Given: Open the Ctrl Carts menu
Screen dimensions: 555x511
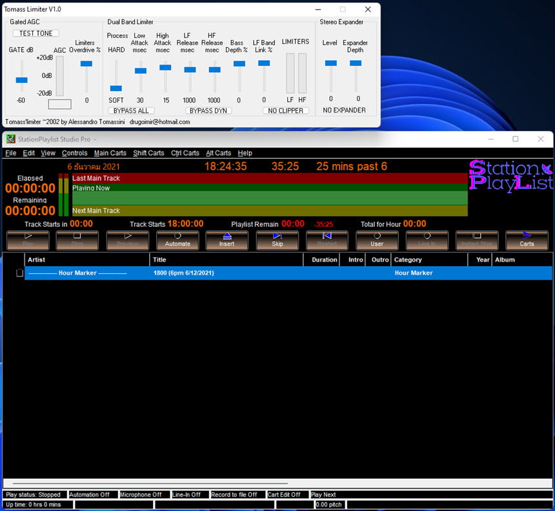Looking at the screenshot, I should [x=185, y=153].
